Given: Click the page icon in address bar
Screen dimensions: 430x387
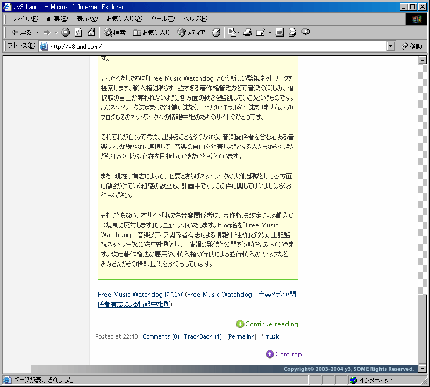Looking at the screenshot, I should click(x=44, y=46).
